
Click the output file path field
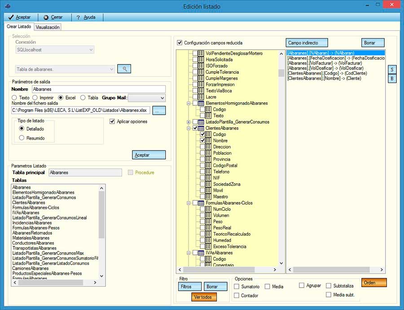81,110
